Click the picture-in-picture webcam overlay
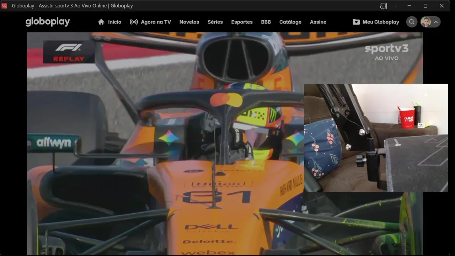The height and width of the screenshot is (256, 455). pyautogui.click(x=376, y=138)
